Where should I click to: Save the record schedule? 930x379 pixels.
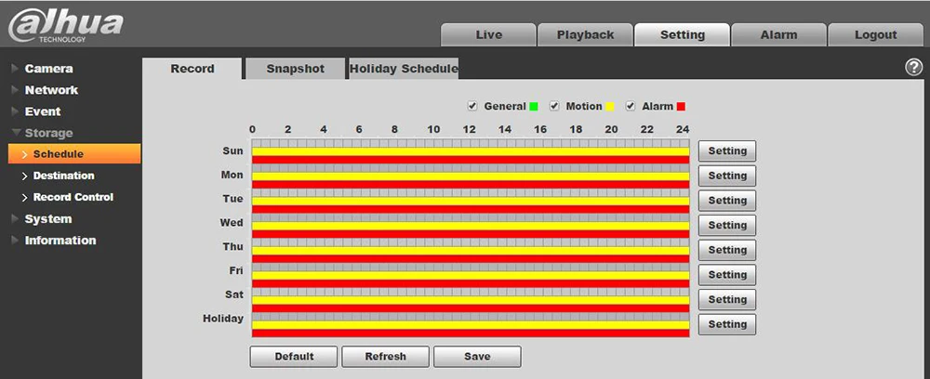[477, 357]
